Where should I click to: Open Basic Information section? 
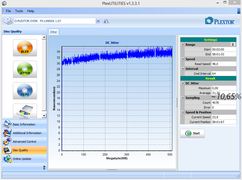[x=24, y=124]
